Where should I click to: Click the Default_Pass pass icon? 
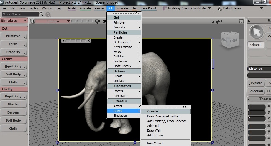pyautogui.click(x=219, y=9)
